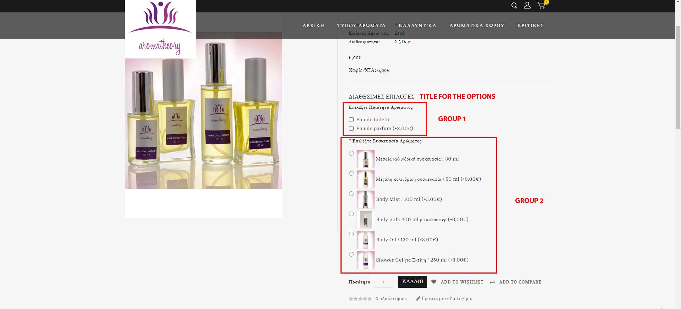
Task: Open the ΑΡΩΜΑΤΙΚΑ ΧΩΡΟΥ menu item
Action: point(477,26)
